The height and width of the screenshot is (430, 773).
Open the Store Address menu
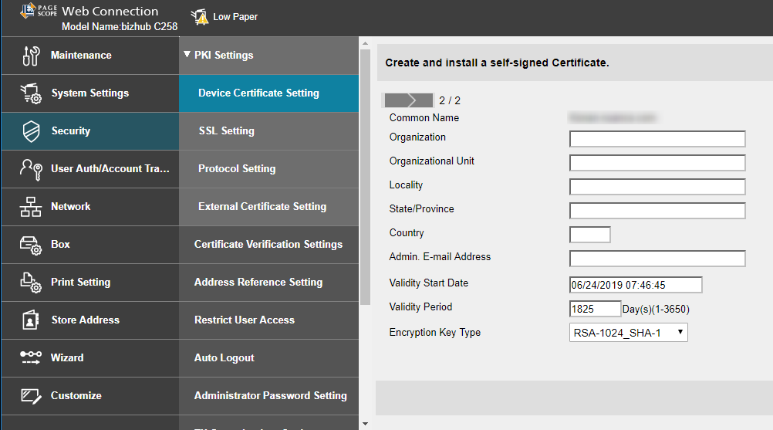click(90, 320)
